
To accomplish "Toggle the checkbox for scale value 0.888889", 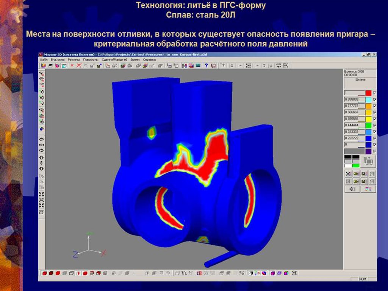I will click(x=374, y=99).
